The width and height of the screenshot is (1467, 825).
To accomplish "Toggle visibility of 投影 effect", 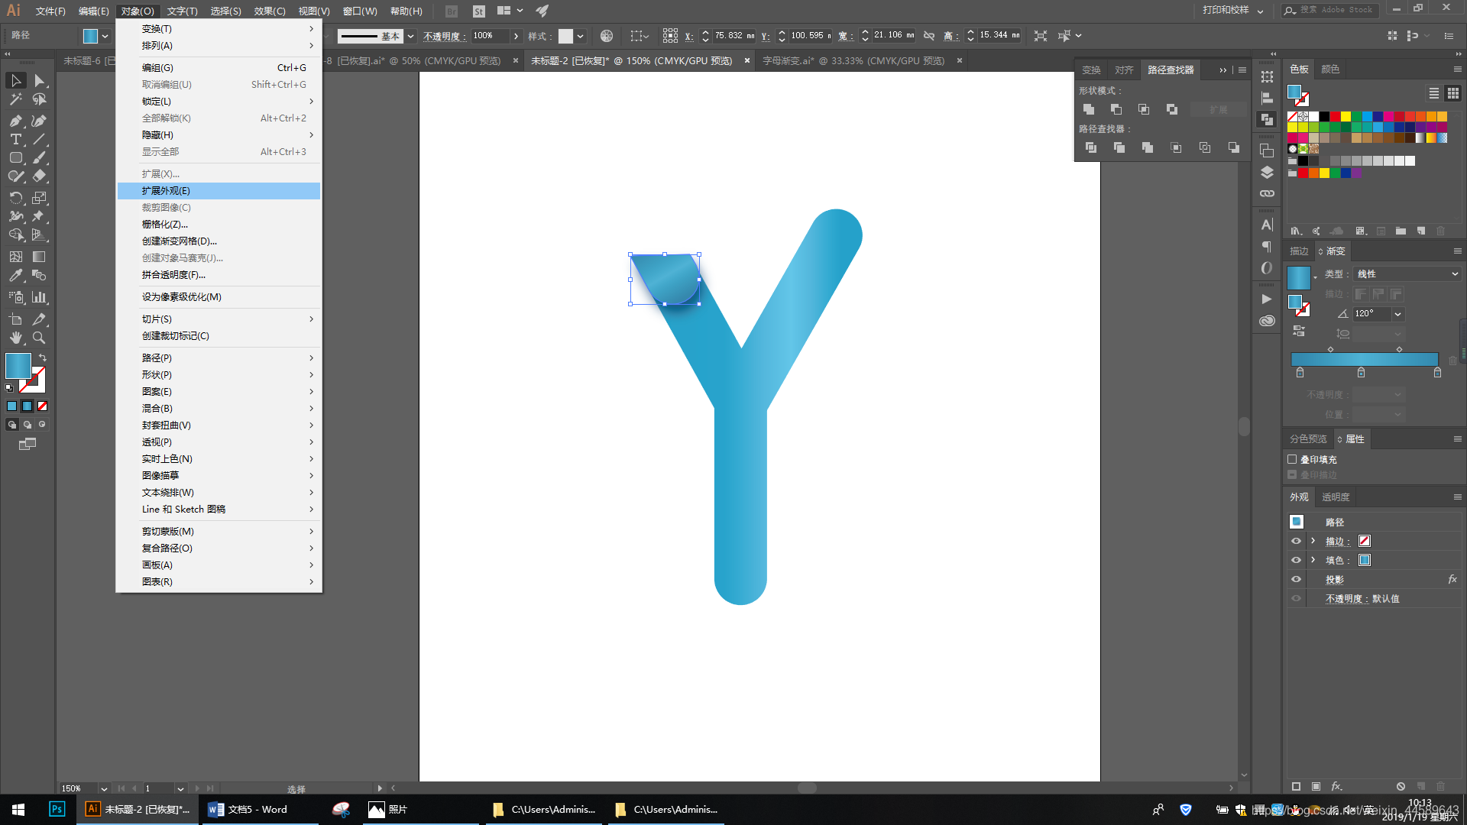I will (x=1296, y=579).
